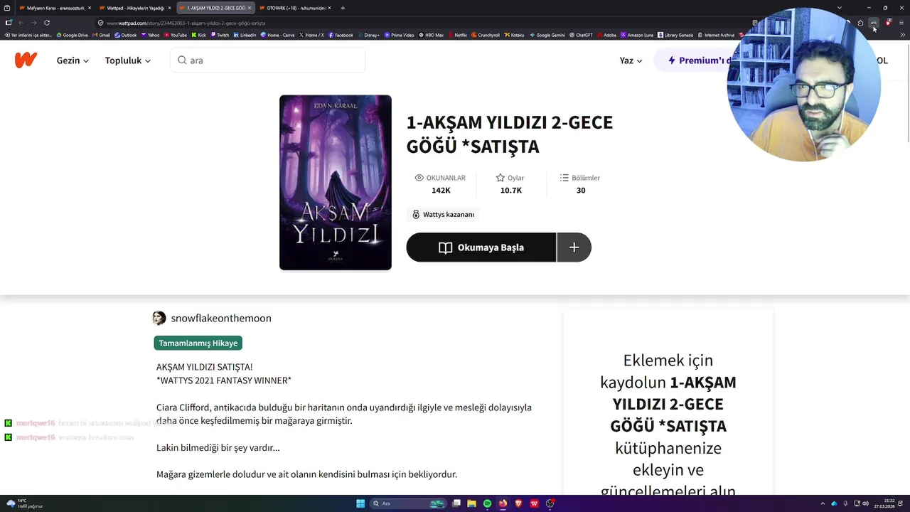The height and width of the screenshot is (512, 910).
Task: Add story using the plus button
Action: tap(574, 247)
